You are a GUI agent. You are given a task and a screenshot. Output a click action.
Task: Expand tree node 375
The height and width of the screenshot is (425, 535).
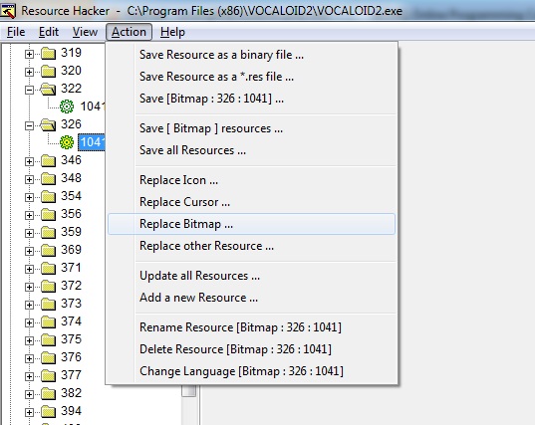click(x=29, y=340)
